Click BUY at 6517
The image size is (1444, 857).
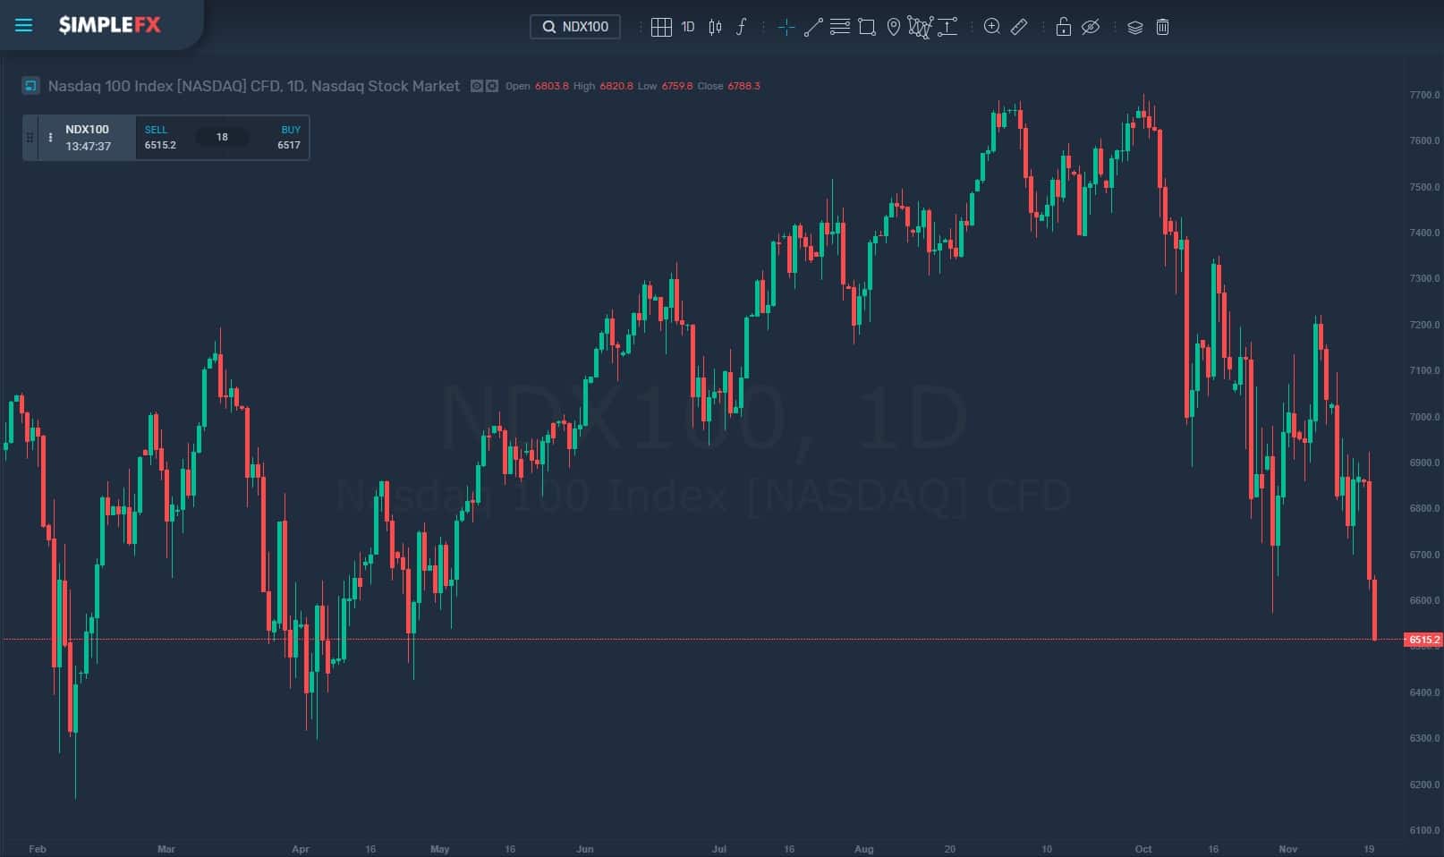coord(288,138)
